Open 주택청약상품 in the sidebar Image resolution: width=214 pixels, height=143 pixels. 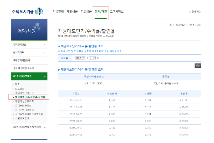pyautogui.click(x=20, y=45)
